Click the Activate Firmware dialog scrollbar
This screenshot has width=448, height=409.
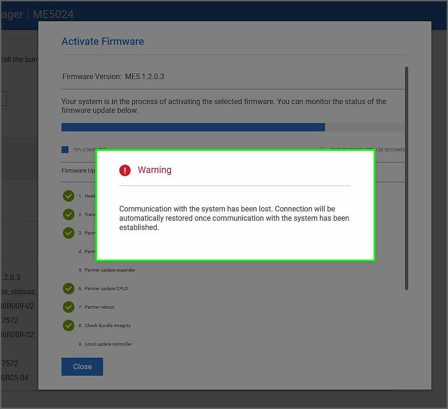(406, 178)
